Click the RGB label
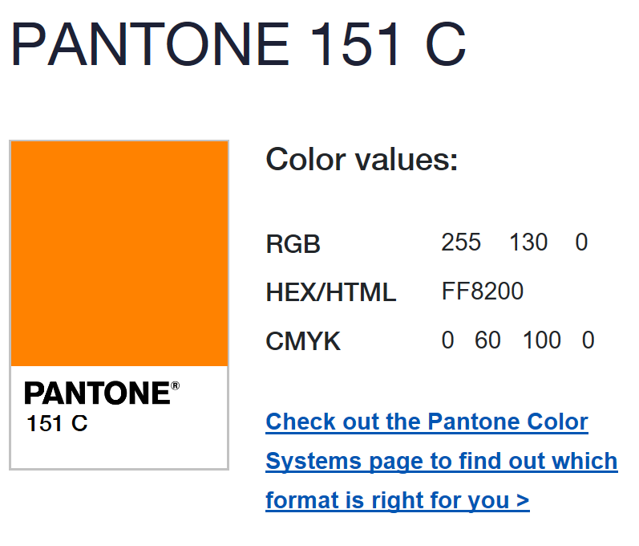639x546 pixels. pyautogui.click(x=293, y=244)
